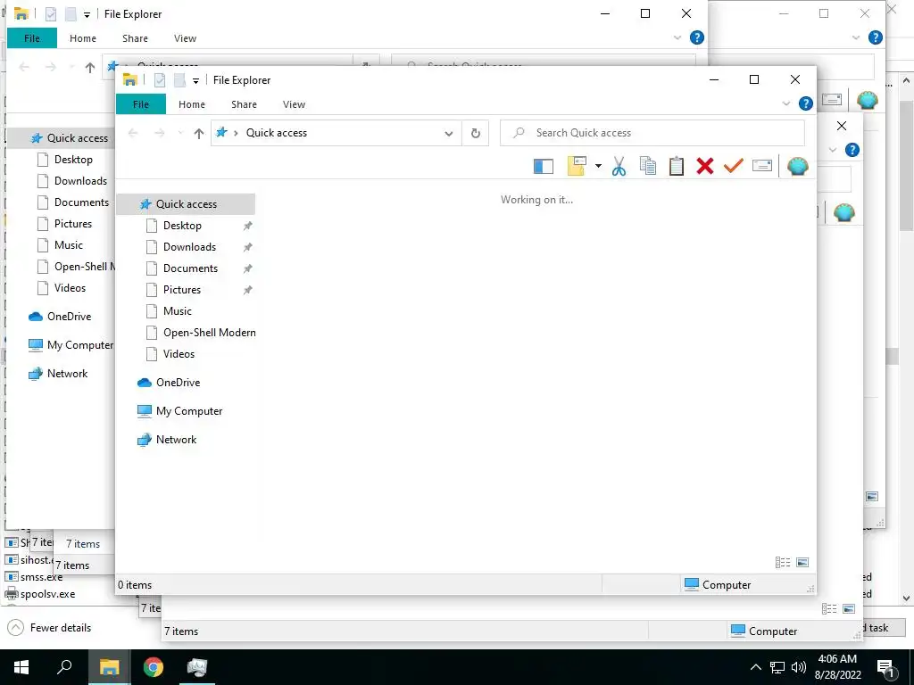Click the taskbar search magnifier

[64, 667]
